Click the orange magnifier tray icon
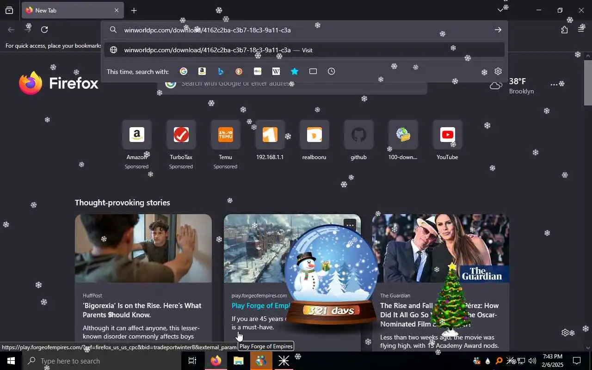Image resolution: width=592 pixels, height=370 pixels. [x=499, y=361]
